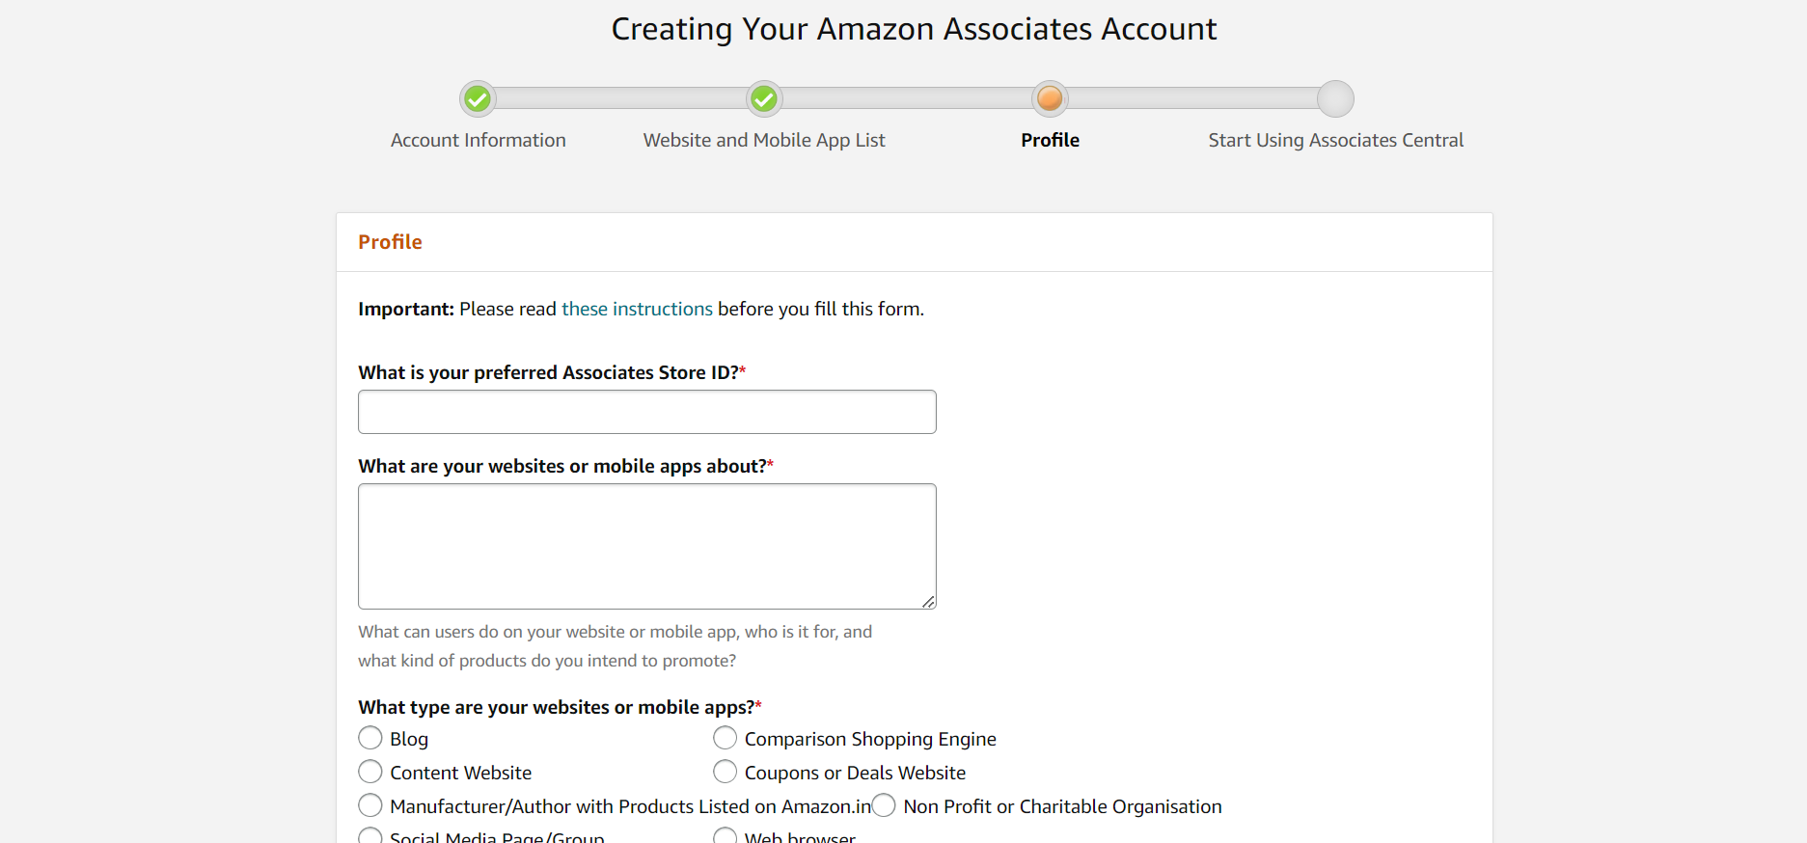Select the Blog radio button
1807x843 pixels.
tap(370, 737)
